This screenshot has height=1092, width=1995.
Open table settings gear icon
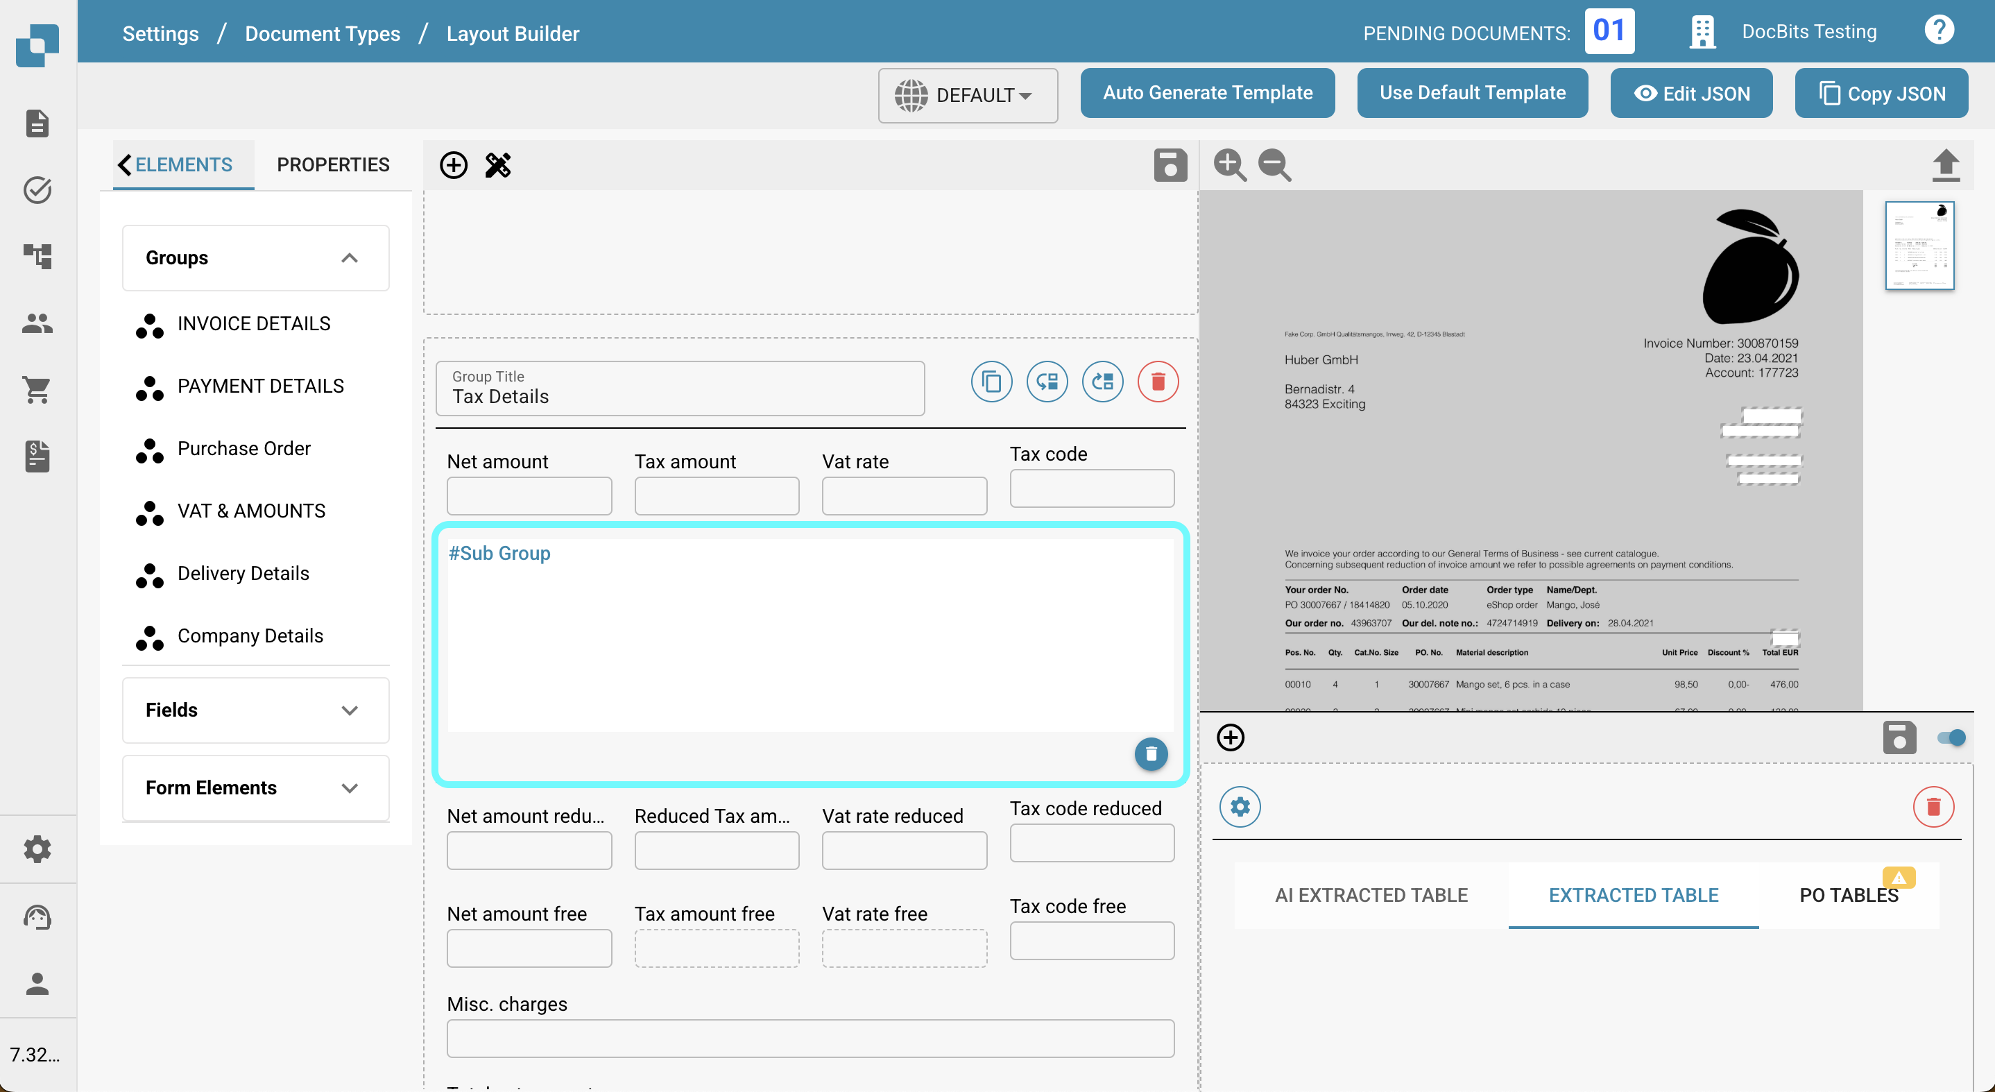1240,807
